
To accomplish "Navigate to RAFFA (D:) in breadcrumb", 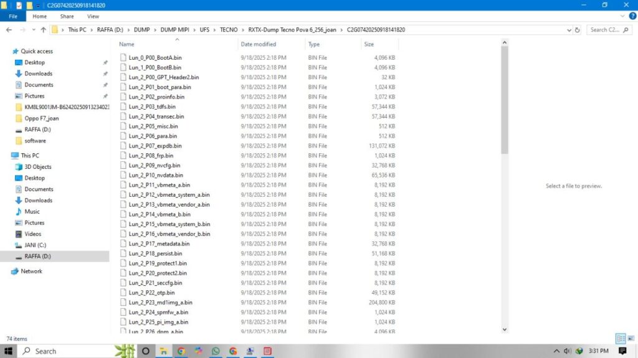I will point(110,30).
